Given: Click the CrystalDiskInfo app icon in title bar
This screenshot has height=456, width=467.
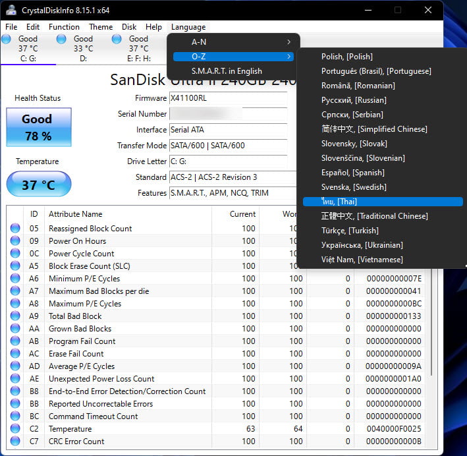Looking at the screenshot, I should point(11,10).
